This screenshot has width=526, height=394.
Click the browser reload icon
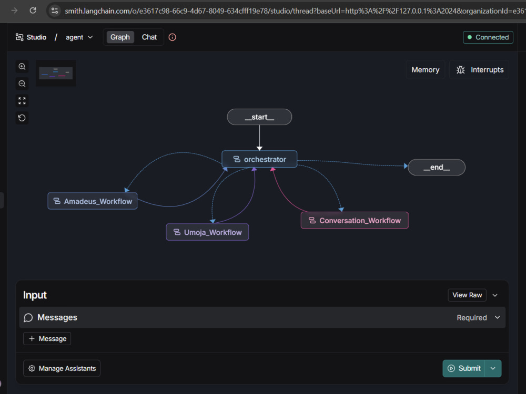(x=33, y=11)
